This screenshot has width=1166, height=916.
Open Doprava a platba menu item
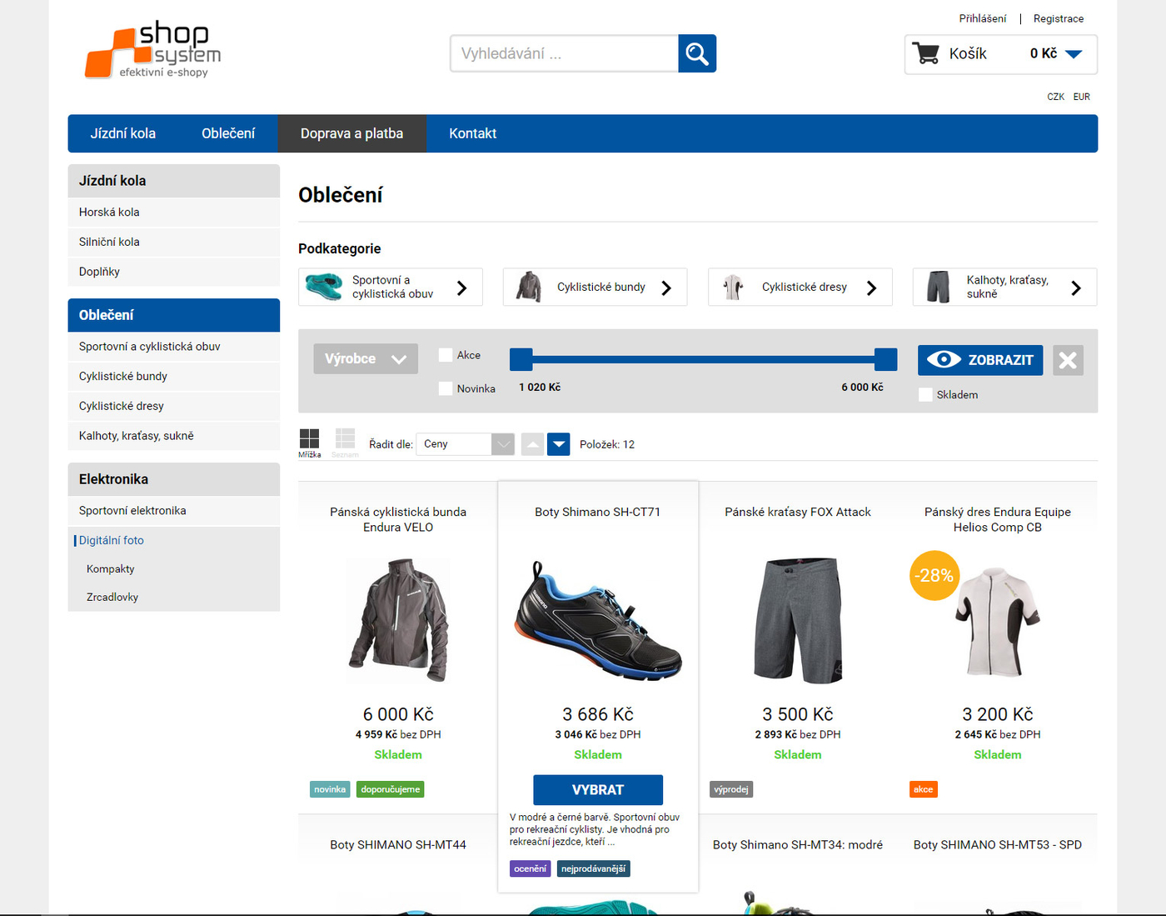point(351,133)
